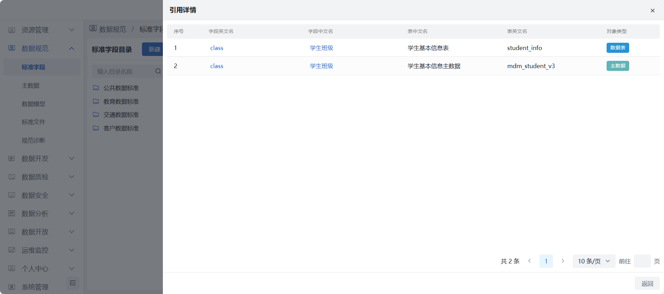Go to the previous page arrow
This screenshot has height=294, width=664.
(x=529, y=261)
